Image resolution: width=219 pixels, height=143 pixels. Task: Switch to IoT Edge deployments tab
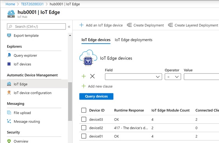[x=133, y=40]
